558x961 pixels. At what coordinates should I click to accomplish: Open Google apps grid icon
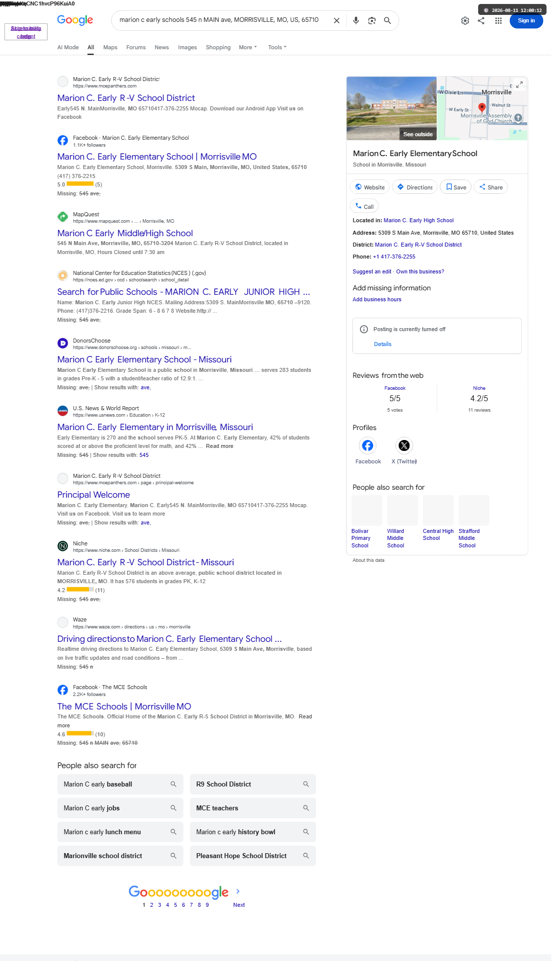pyautogui.click(x=498, y=21)
